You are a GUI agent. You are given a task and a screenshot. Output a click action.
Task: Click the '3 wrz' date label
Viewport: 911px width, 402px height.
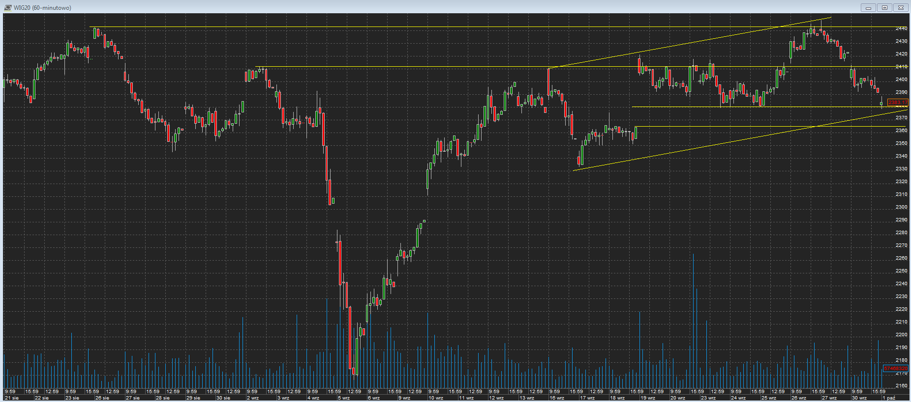[284, 398]
